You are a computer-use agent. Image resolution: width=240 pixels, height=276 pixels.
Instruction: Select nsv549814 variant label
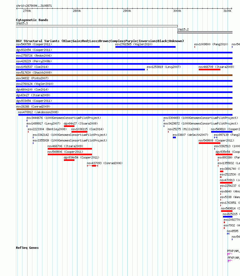click(x=231, y=208)
